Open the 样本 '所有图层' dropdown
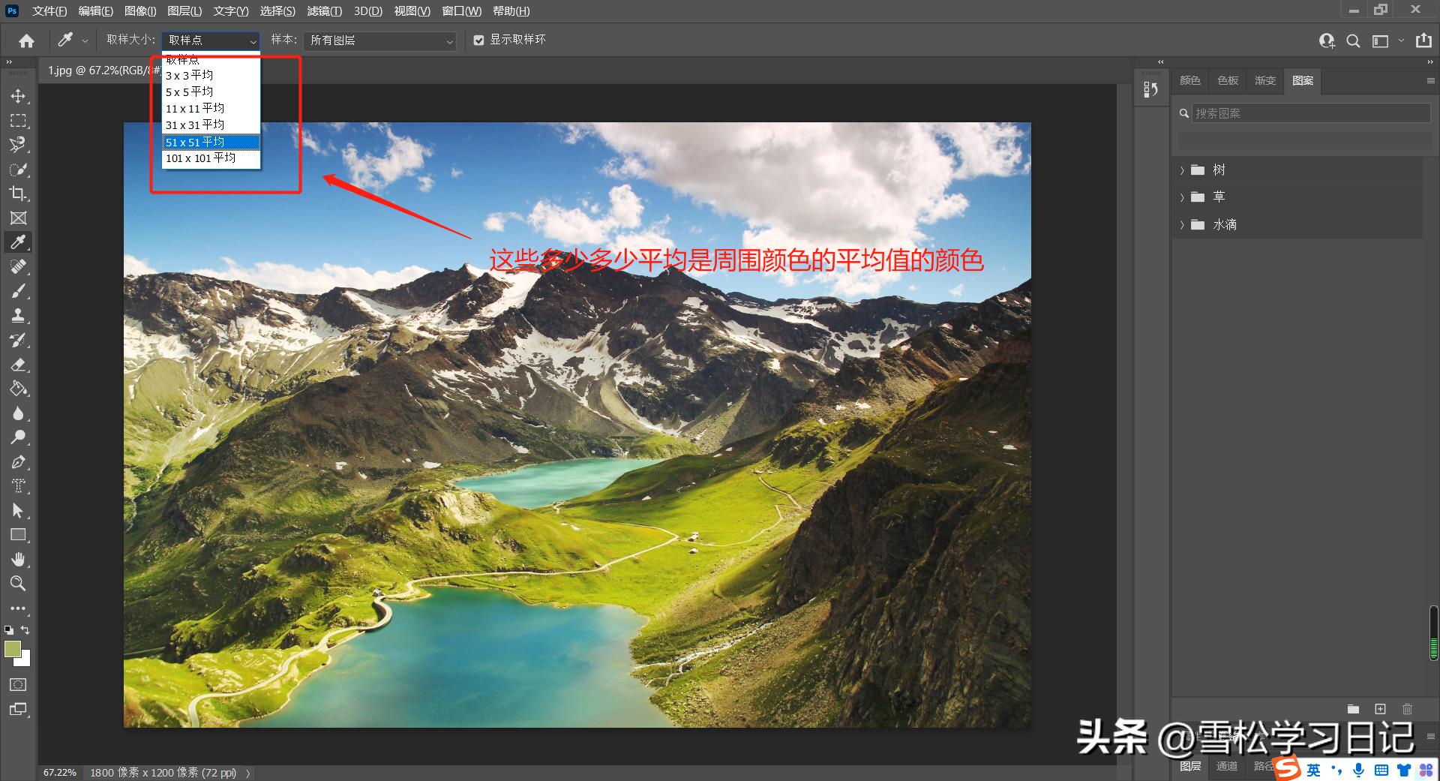Viewport: 1440px width, 781px height. pyautogui.click(x=379, y=41)
